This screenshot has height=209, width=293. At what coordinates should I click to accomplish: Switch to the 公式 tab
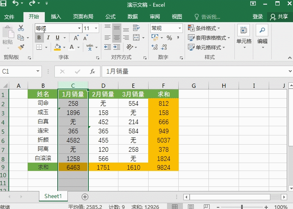pyautogui.click(x=111, y=17)
